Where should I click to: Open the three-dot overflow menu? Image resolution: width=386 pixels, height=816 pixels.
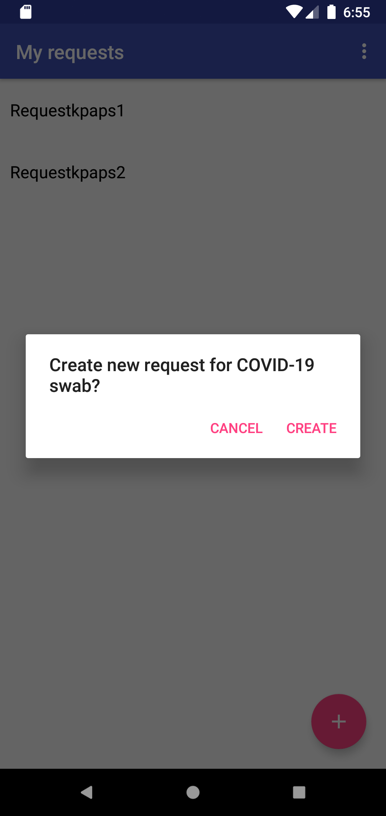point(364,52)
